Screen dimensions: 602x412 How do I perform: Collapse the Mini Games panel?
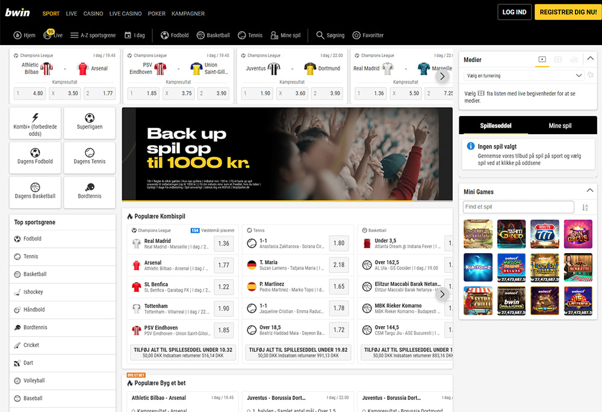591,191
